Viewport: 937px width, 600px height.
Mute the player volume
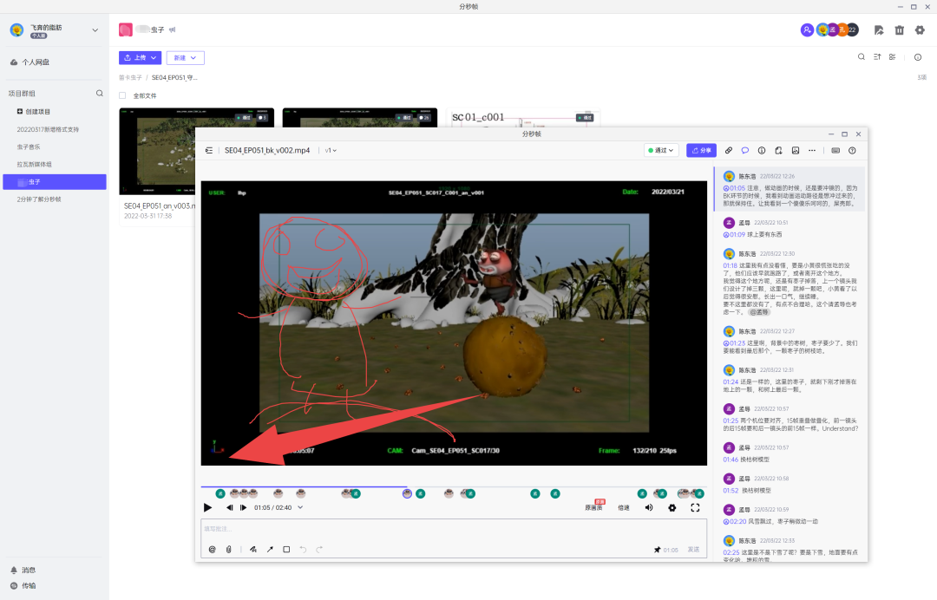(649, 507)
